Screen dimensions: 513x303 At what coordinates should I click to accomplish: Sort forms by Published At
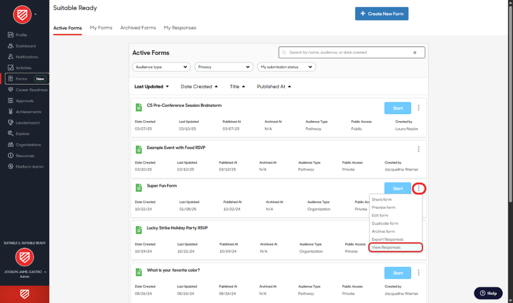click(274, 87)
